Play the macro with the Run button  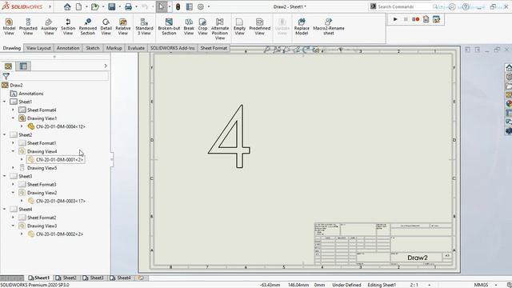[395, 19]
